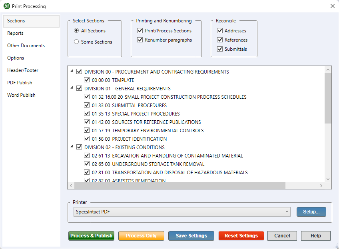Uncheck 02 61 13 EXCAVATION section checkbox
Image resolution: width=339 pixels, height=249 pixels.
[x=87, y=155]
